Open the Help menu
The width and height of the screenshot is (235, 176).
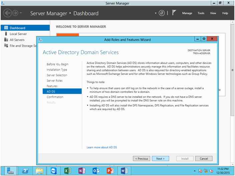(225, 13)
